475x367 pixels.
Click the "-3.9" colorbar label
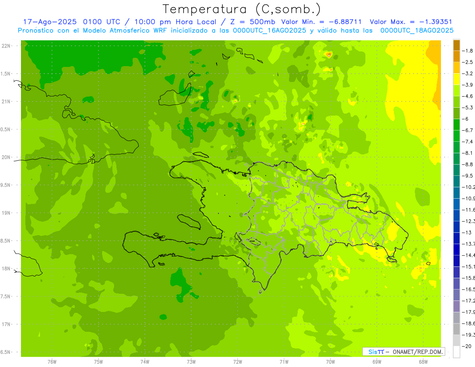pos(468,85)
